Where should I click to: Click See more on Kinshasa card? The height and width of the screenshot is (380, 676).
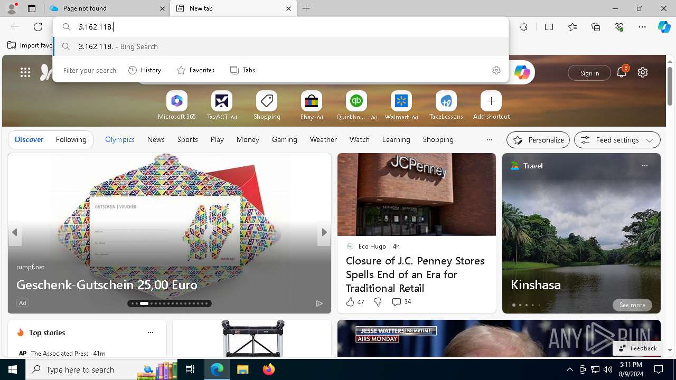pyautogui.click(x=632, y=305)
